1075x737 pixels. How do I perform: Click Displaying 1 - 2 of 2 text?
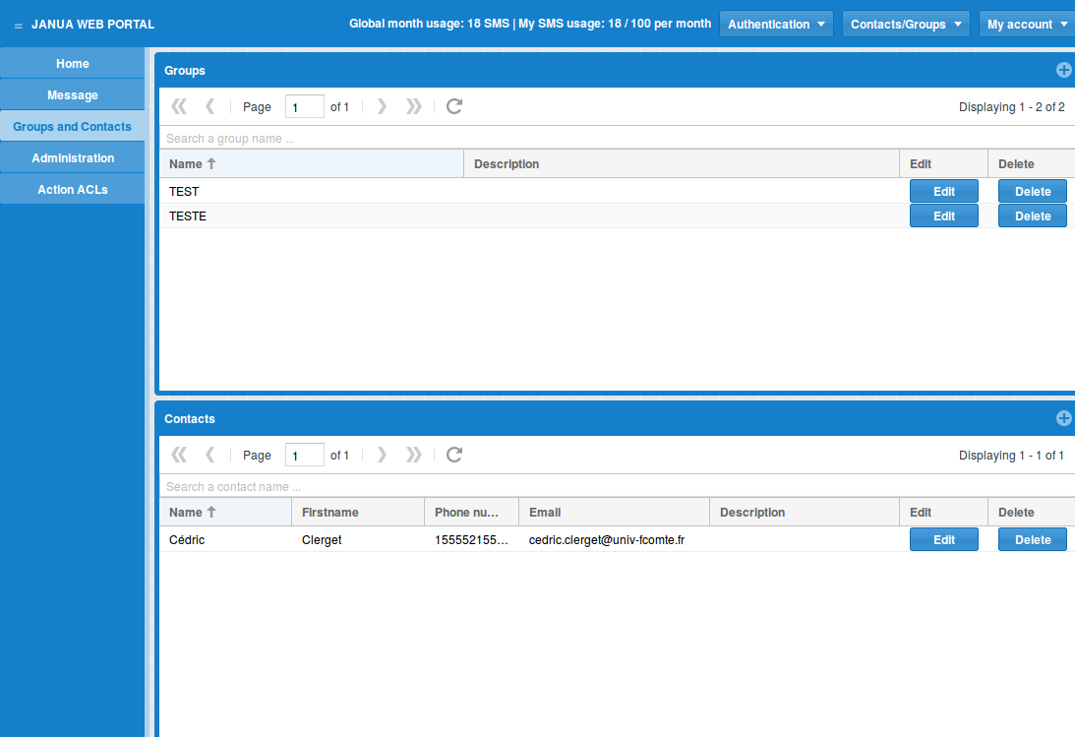click(1011, 107)
